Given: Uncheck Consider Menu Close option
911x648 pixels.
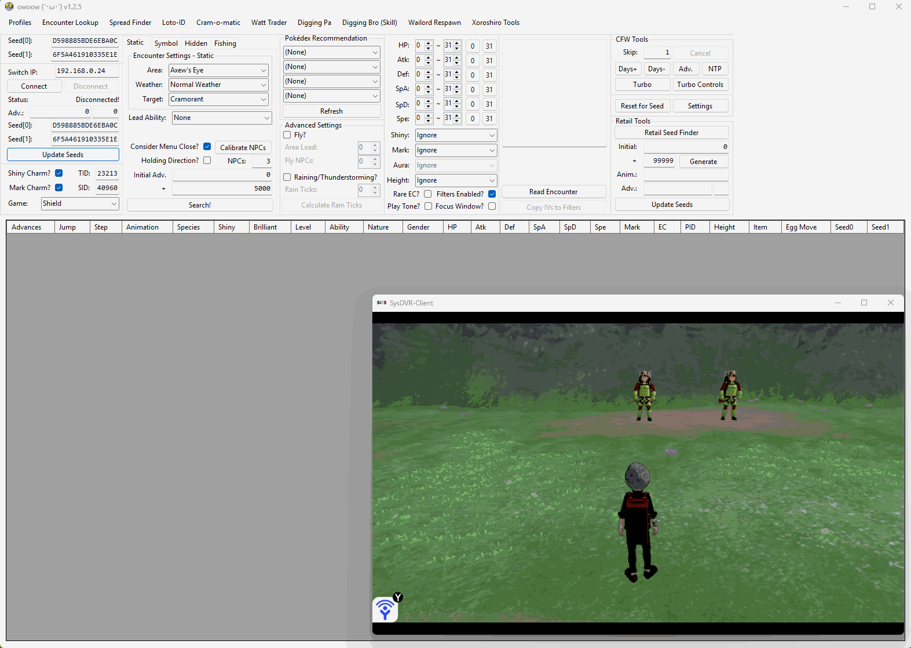Looking at the screenshot, I should (x=207, y=147).
